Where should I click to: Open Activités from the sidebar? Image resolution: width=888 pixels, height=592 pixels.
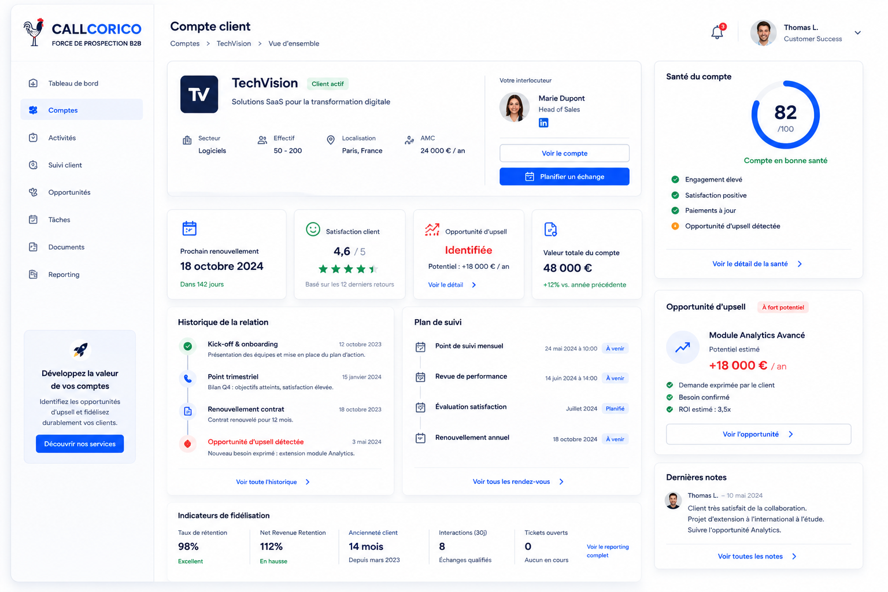coord(82,138)
